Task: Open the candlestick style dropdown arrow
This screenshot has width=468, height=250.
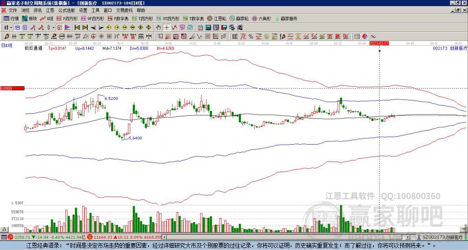Action: pyautogui.click(x=53, y=28)
